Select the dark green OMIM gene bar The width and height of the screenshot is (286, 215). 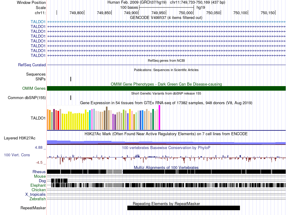click(166, 88)
